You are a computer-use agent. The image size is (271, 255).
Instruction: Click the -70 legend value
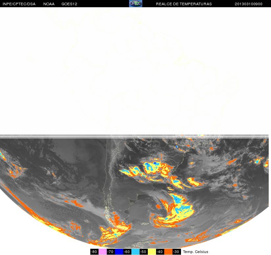click(x=111, y=252)
